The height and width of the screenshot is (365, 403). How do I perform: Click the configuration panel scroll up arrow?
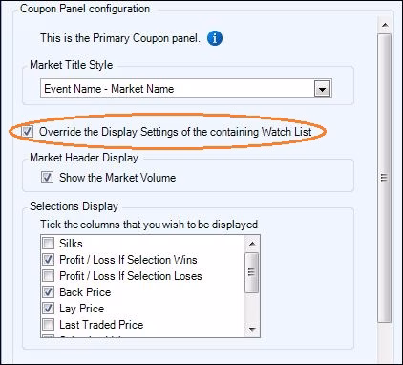(x=385, y=25)
